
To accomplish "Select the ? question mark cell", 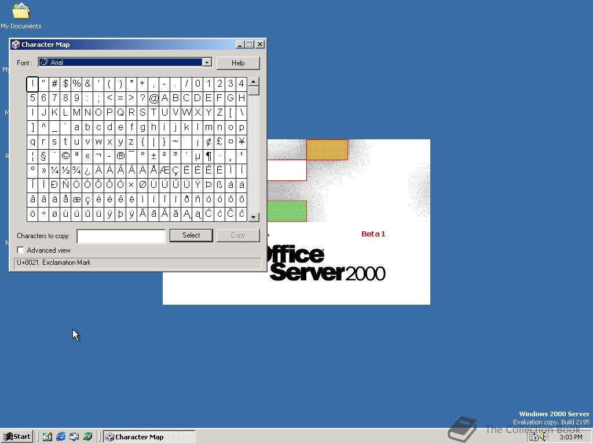I will pyautogui.click(x=142, y=98).
